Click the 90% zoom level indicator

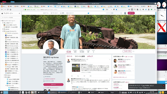point(107,9)
